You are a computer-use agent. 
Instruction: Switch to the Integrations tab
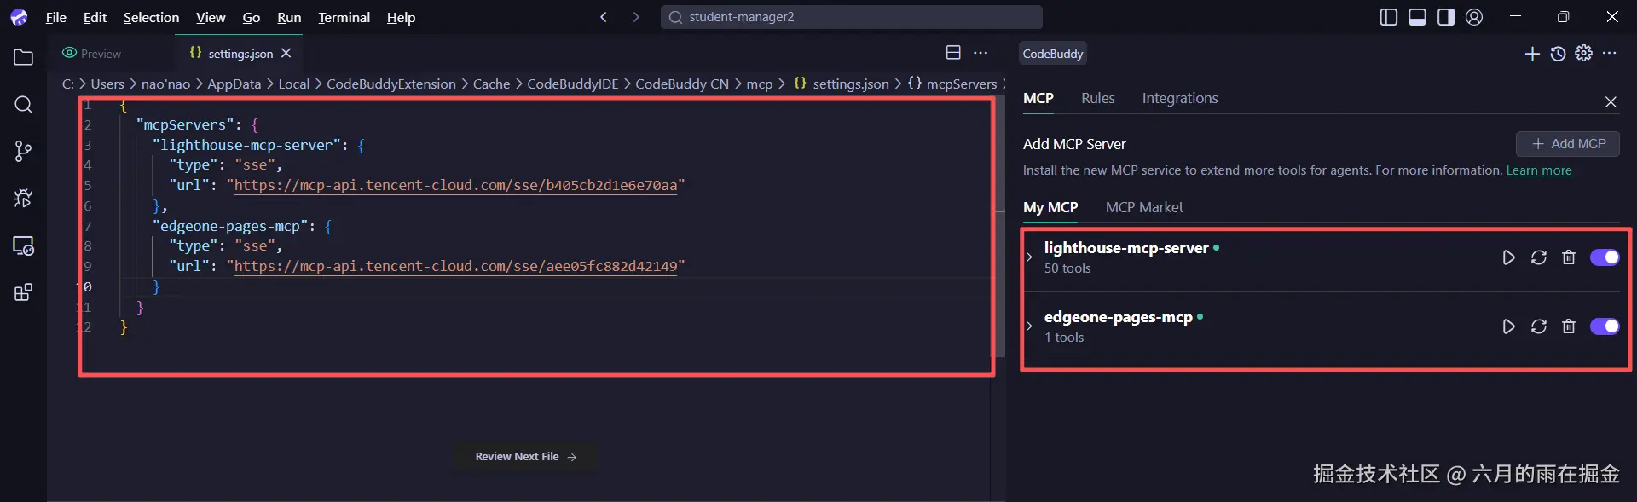1180,98
